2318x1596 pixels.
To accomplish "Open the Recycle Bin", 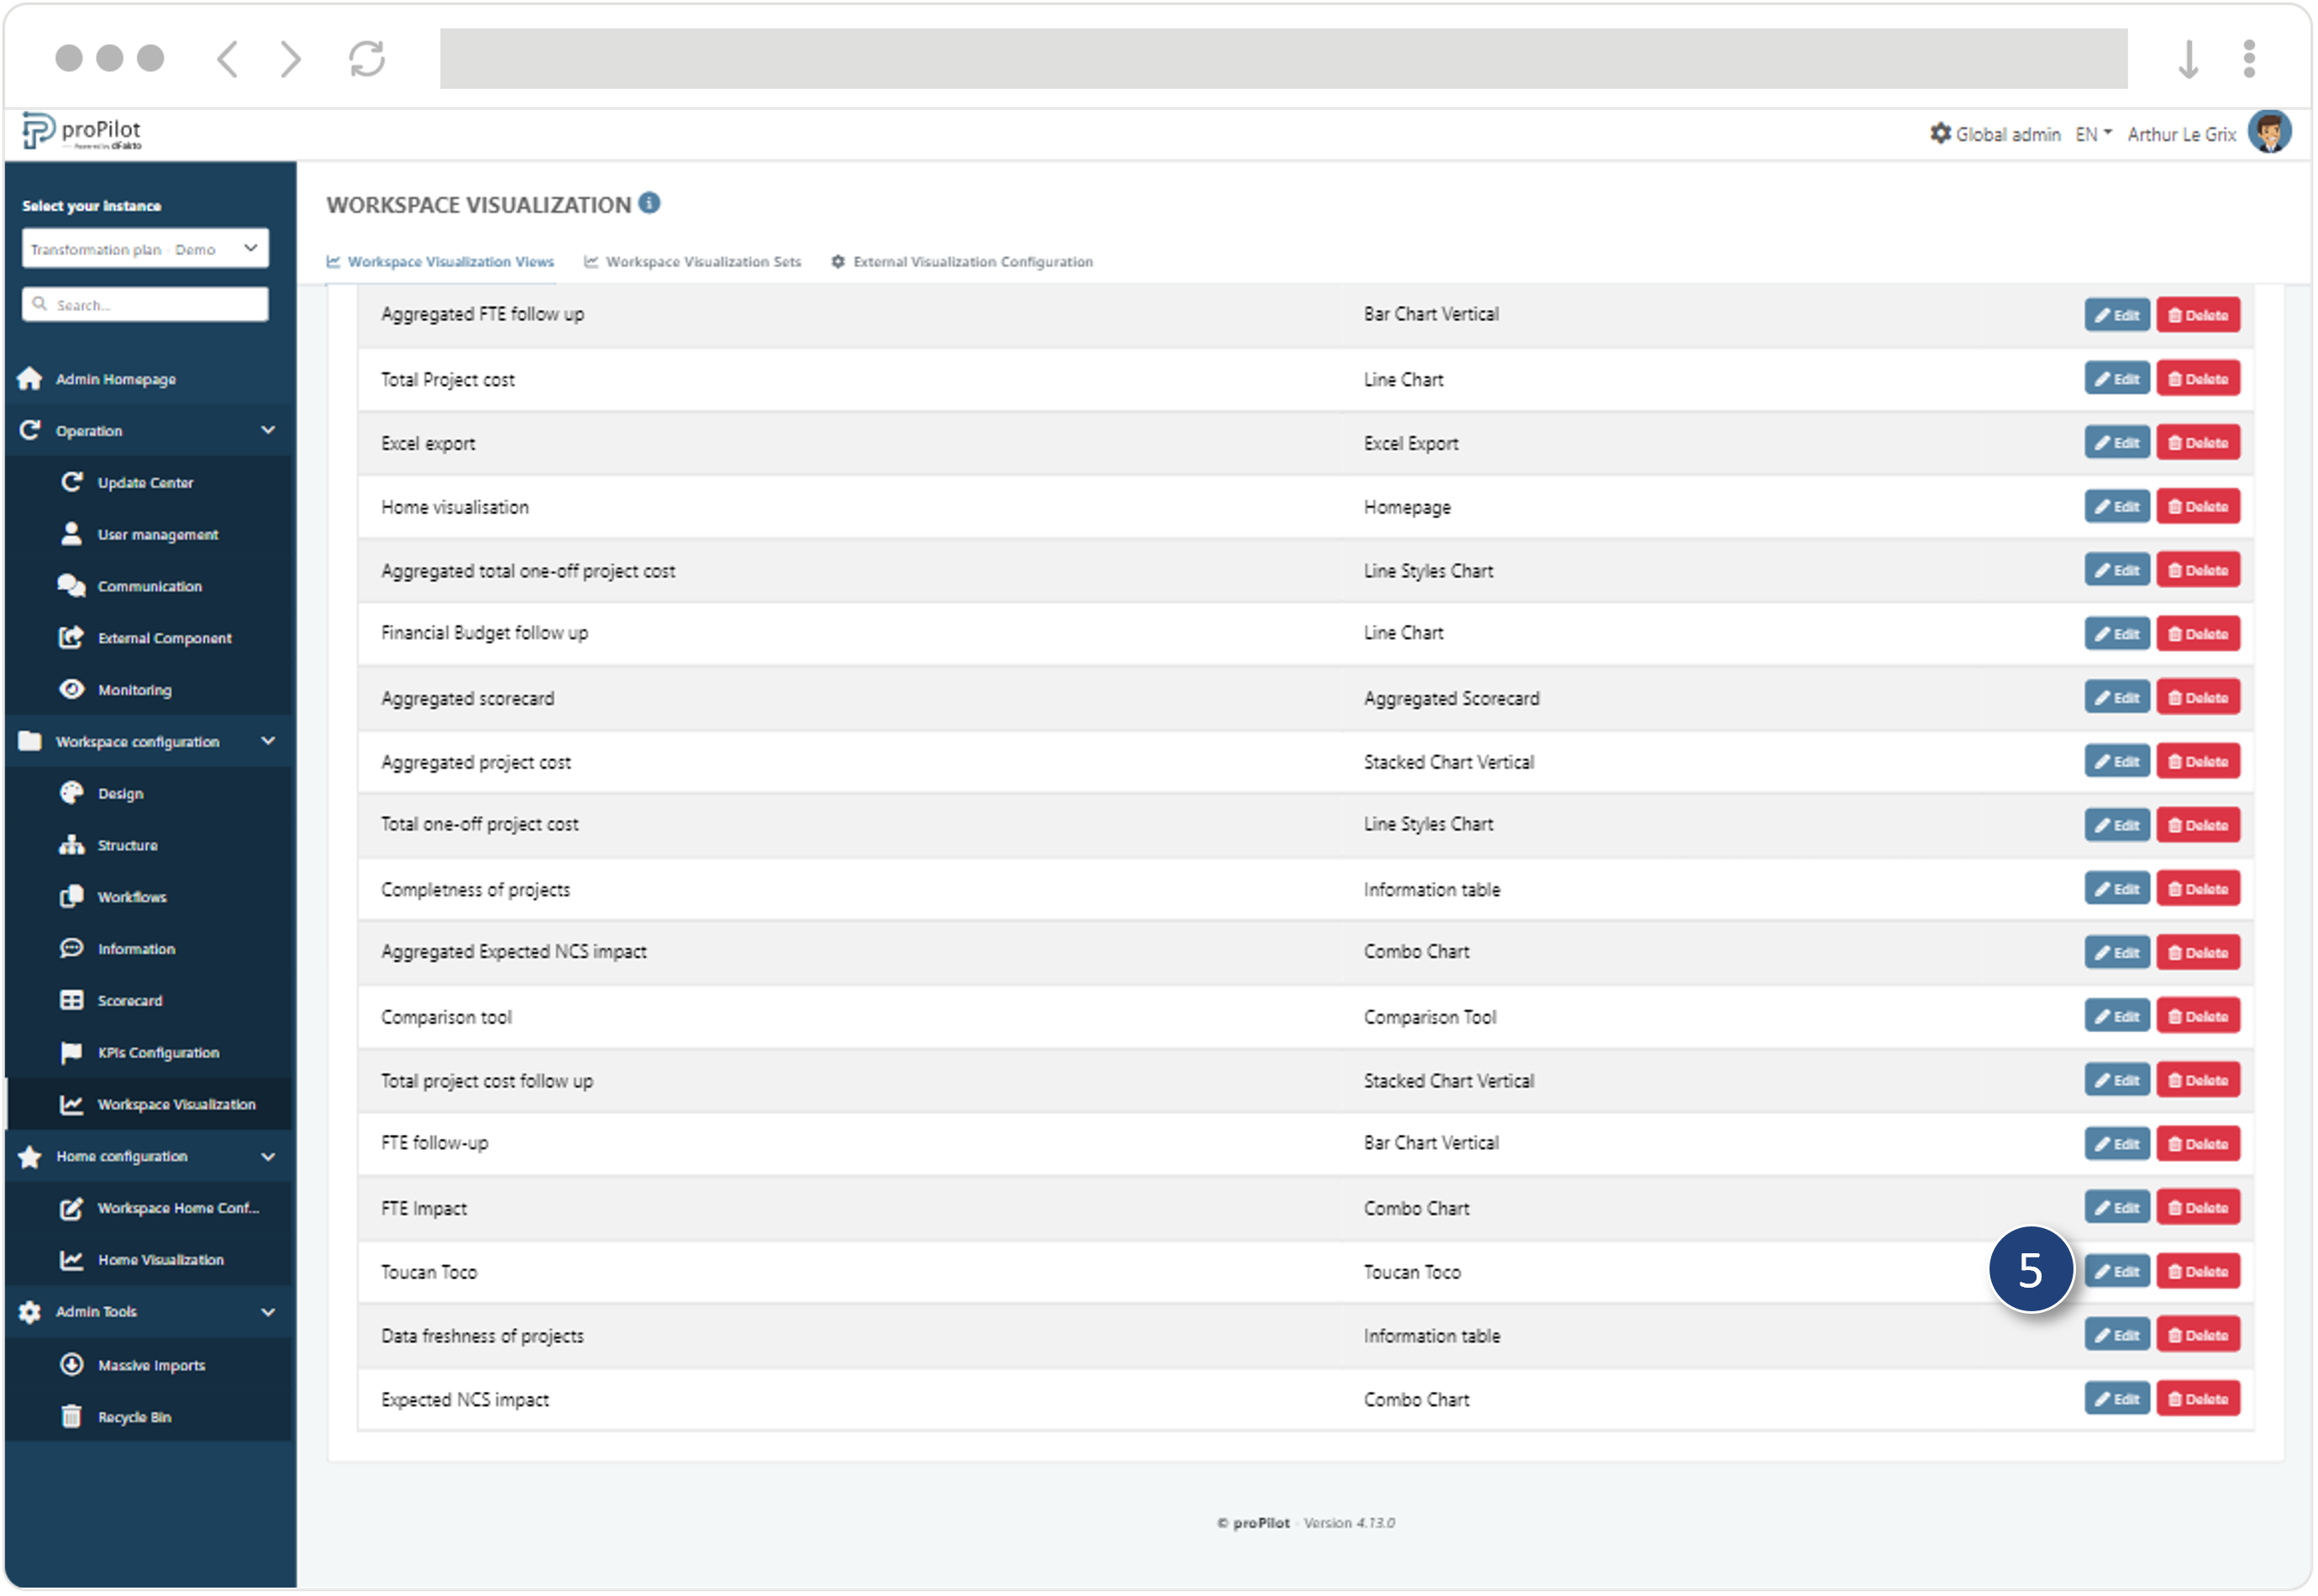I will point(133,1418).
